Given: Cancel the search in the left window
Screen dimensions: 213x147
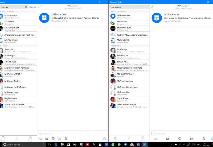Looking at the screenshot, I should click(32, 7).
